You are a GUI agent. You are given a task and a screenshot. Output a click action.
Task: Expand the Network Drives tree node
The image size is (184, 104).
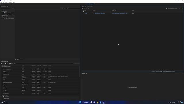(x=1, y=16)
